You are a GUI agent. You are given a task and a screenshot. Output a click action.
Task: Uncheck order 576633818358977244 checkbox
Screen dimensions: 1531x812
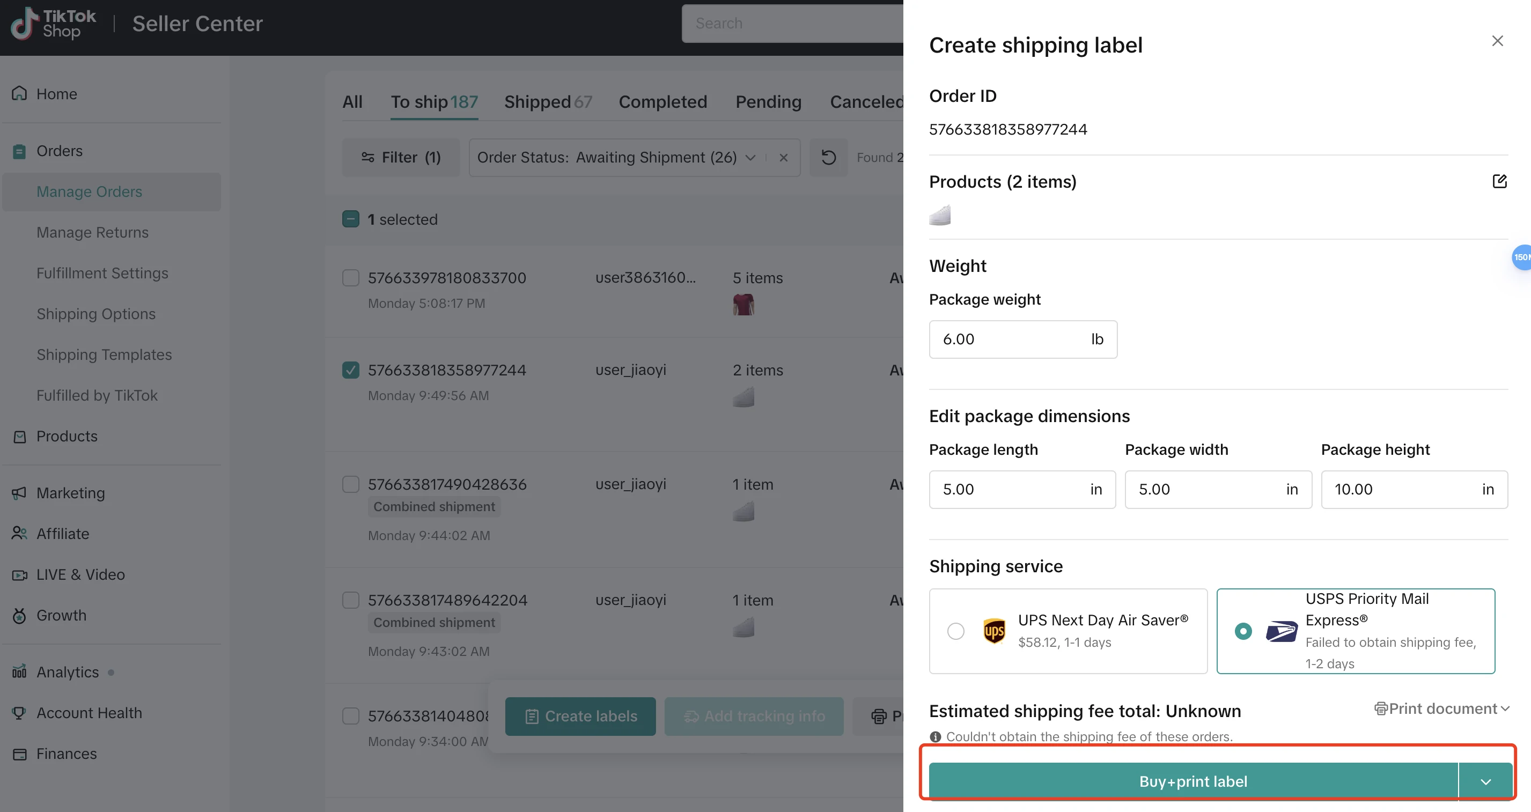pyautogui.click(x=351, y=370)
